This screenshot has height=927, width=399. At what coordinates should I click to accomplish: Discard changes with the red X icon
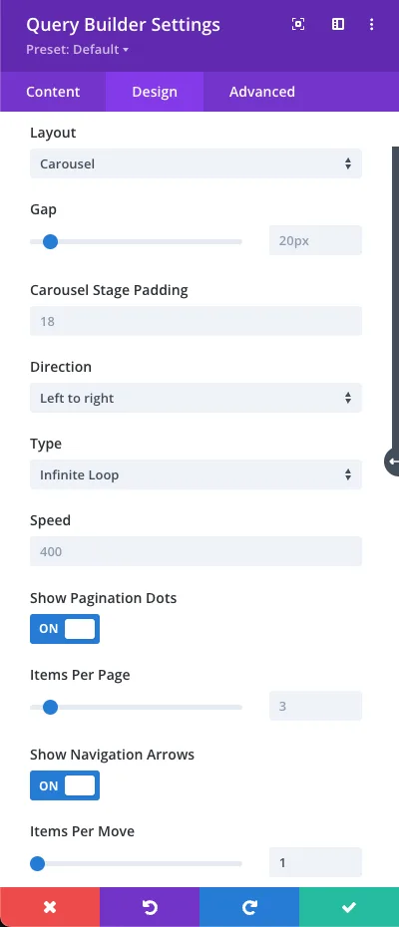coord(50,907)
